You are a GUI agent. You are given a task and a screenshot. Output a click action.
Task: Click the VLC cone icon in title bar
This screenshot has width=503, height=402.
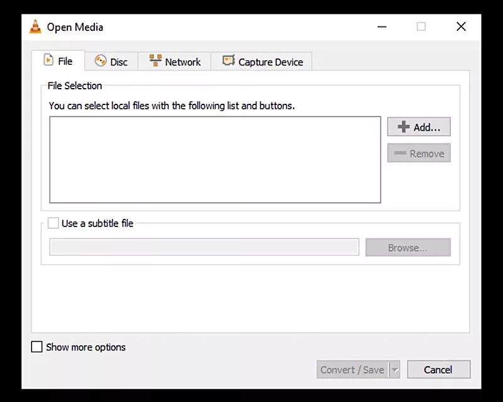pyautogui.click(x=35, y=27)
